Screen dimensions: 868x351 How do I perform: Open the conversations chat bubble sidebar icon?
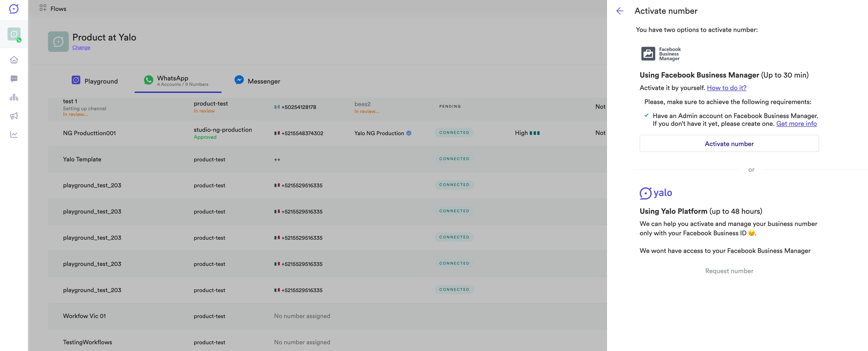tap(14, 79)
